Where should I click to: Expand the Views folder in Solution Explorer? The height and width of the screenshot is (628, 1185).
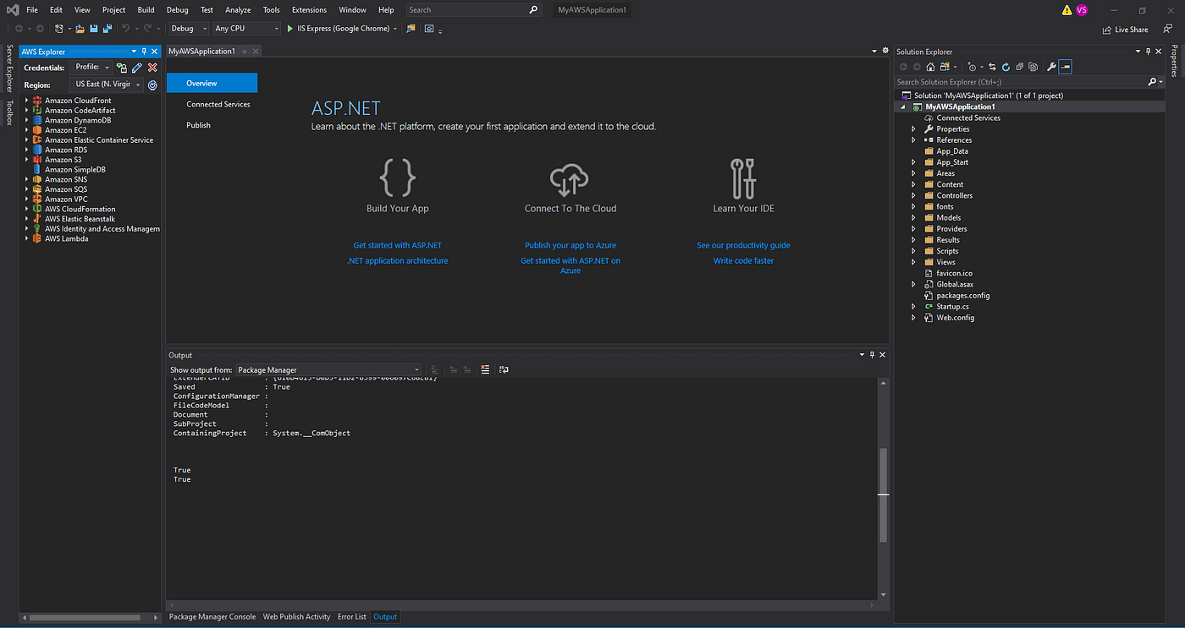pos(913,262)
